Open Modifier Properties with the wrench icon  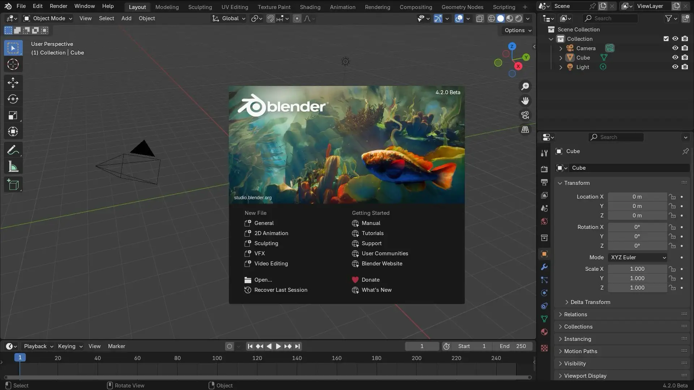[x=544, y=266]
